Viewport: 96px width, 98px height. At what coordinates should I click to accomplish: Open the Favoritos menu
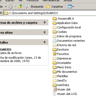pos(33,1)
